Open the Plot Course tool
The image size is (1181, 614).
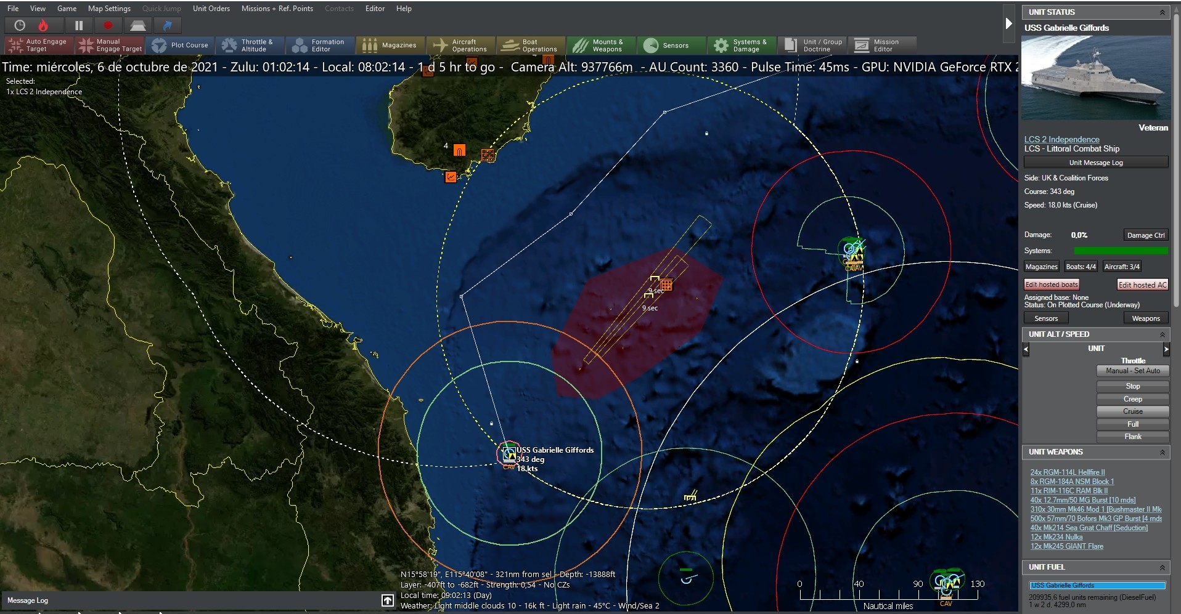[x=180, y=45]
